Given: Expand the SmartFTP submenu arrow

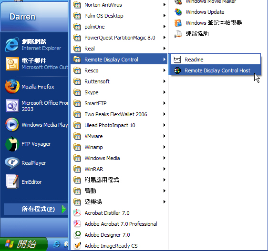Looking at the screenshot, I should [164, 103].
